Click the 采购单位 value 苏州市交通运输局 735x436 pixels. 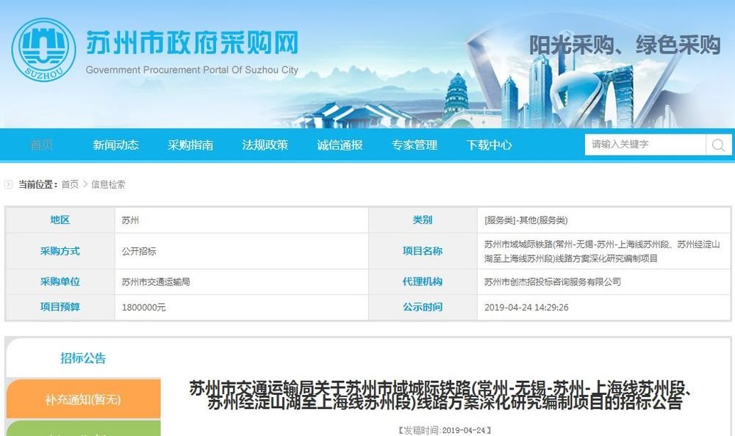coord(156,282)
